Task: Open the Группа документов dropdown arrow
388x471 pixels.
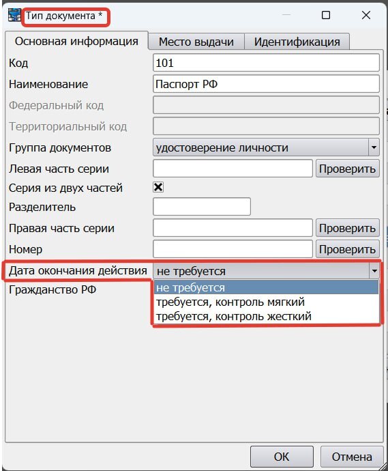Action: [x=374, y=147]
